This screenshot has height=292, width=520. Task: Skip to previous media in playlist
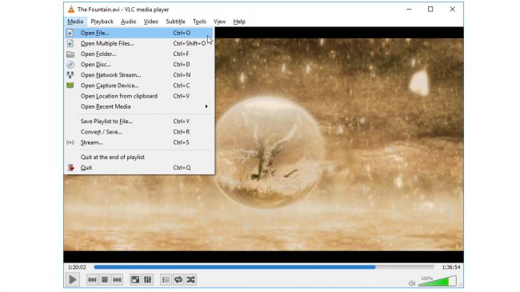pos(92,280)
